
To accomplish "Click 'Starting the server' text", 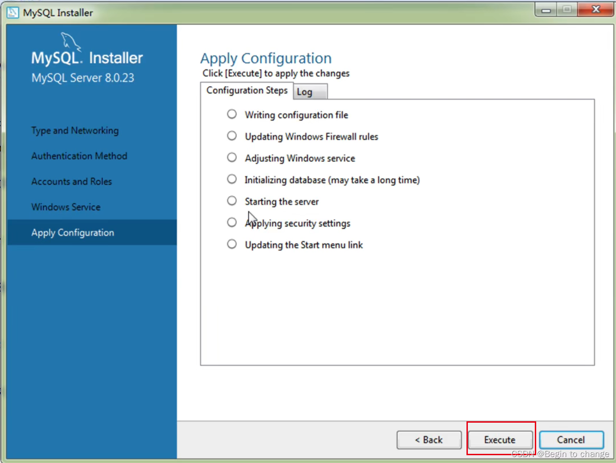I will [282, 201].
